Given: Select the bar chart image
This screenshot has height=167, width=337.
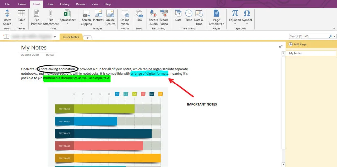Looking at the screenshot, I should click(108, 127).
